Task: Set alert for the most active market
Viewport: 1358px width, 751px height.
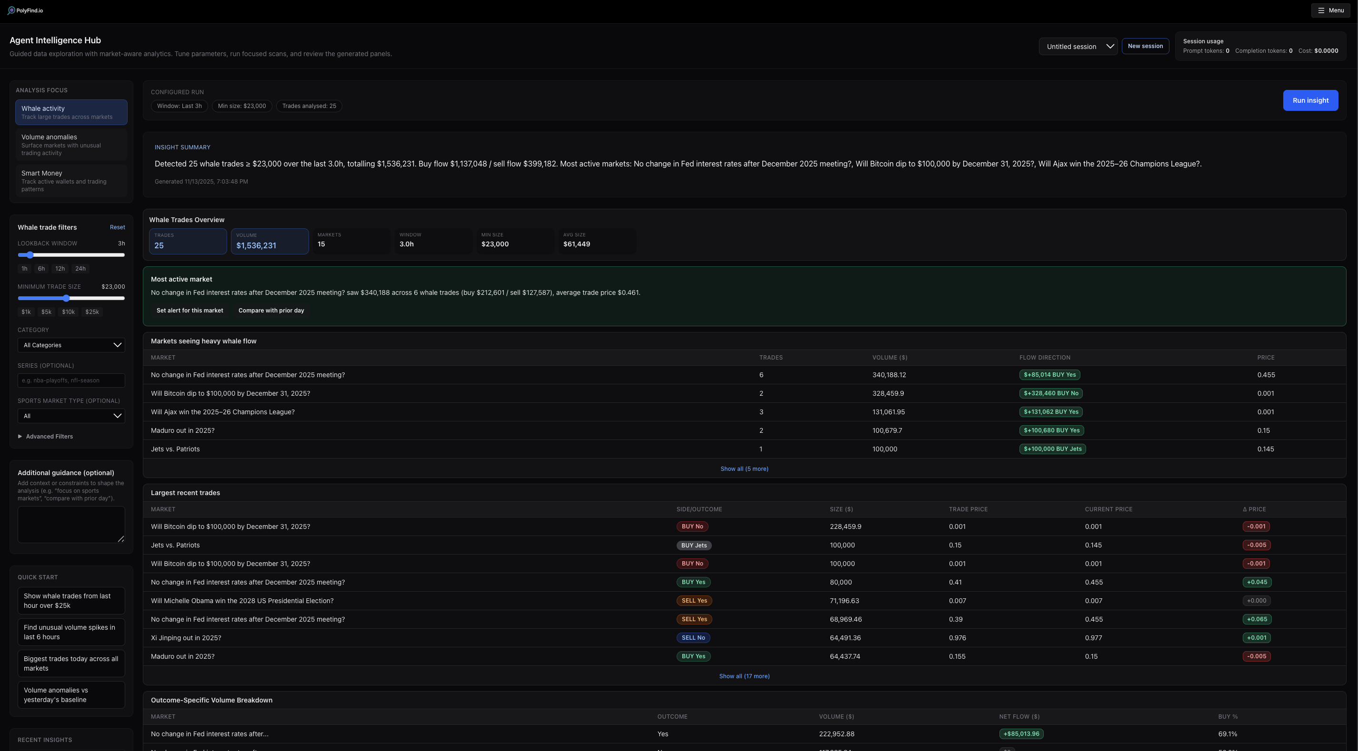Action: pyautogui.click(x=190, y=310)
